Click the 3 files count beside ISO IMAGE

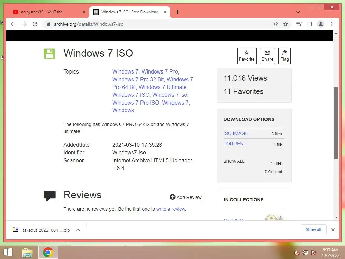(x=276, y=134)
